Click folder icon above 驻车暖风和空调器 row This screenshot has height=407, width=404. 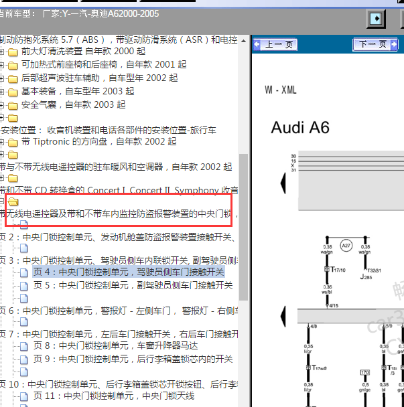tap(13, 155)
